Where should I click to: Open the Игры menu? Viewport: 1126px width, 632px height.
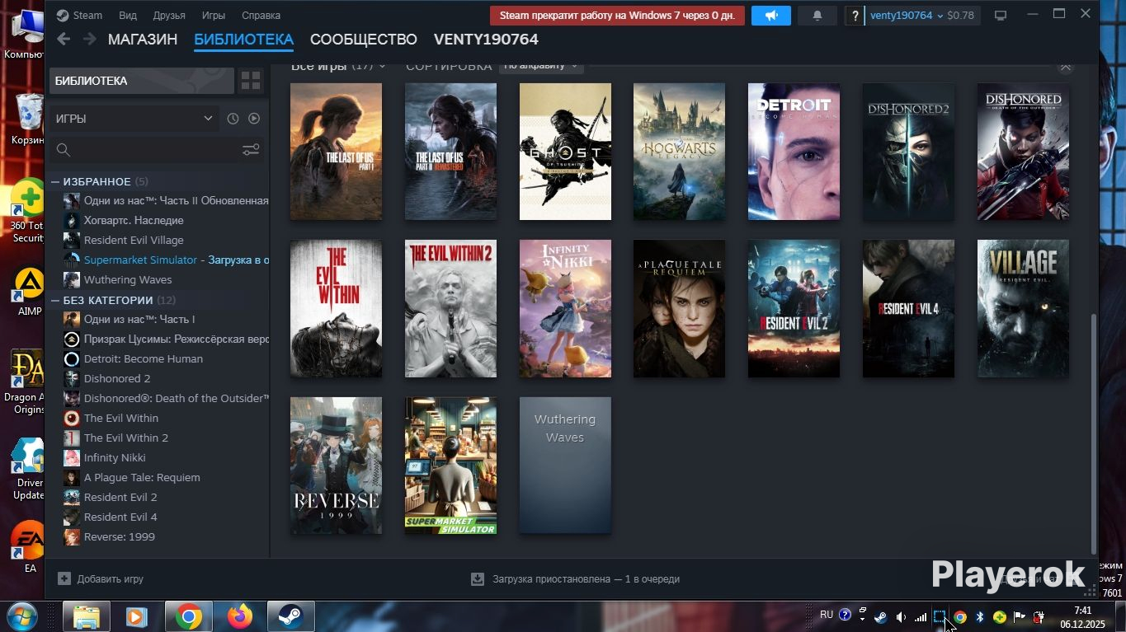[214, 16]
